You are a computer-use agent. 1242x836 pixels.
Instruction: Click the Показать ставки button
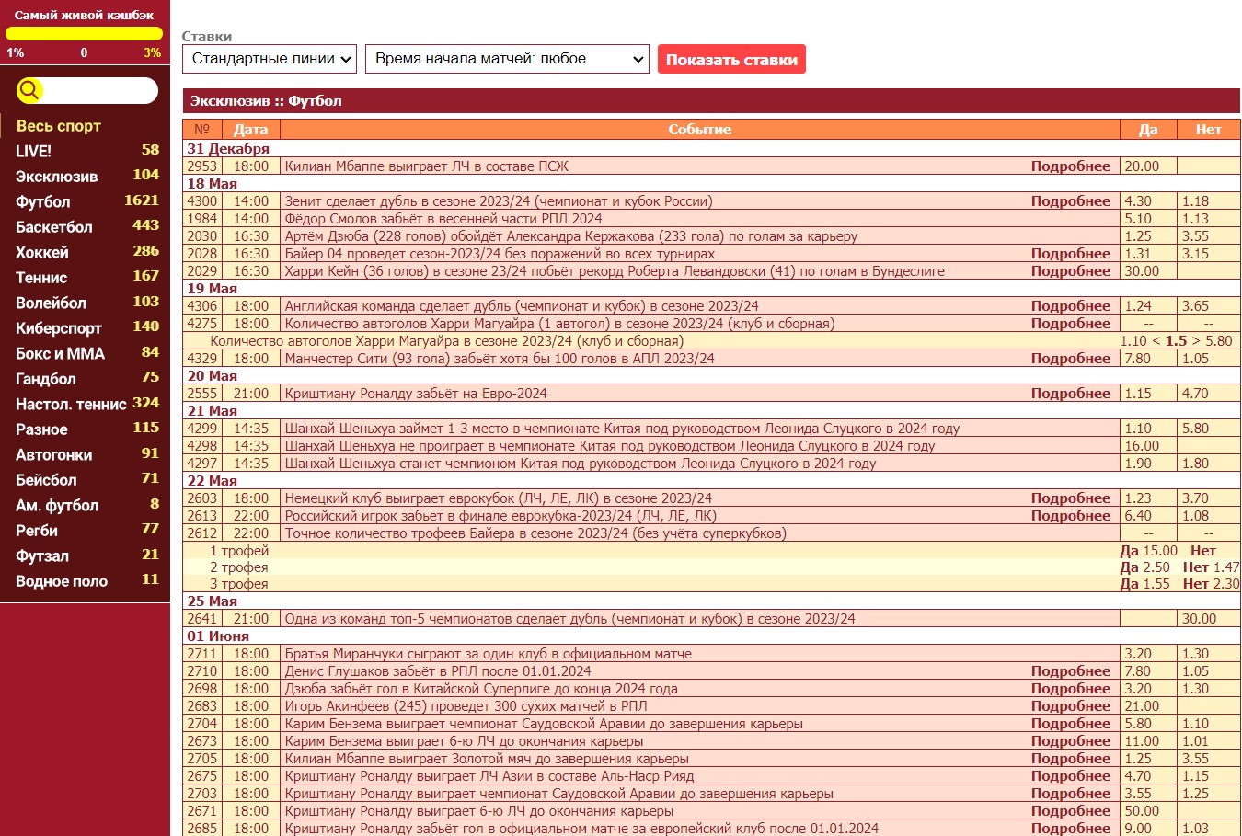click(x=731, y=59)
